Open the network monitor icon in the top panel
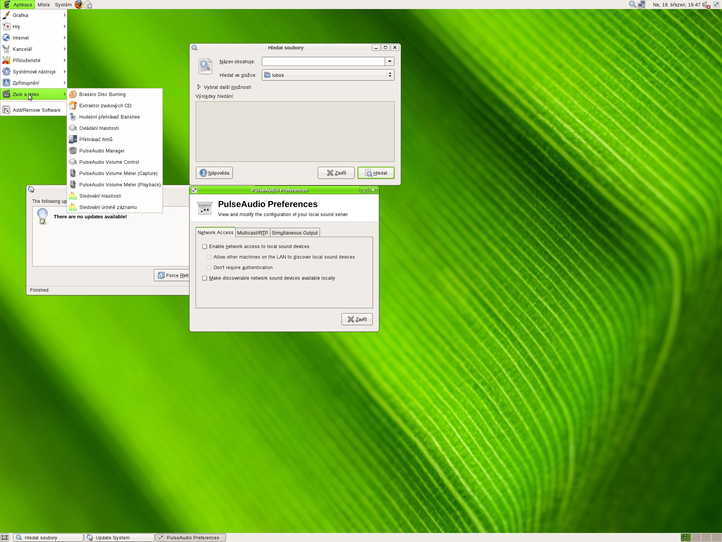The width and height of the screenshot is (722, 542). (642, 5)
